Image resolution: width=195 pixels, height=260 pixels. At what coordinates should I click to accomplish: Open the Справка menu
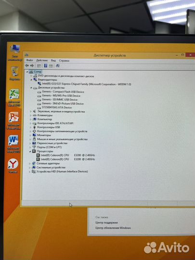click(x=64, y=61)
